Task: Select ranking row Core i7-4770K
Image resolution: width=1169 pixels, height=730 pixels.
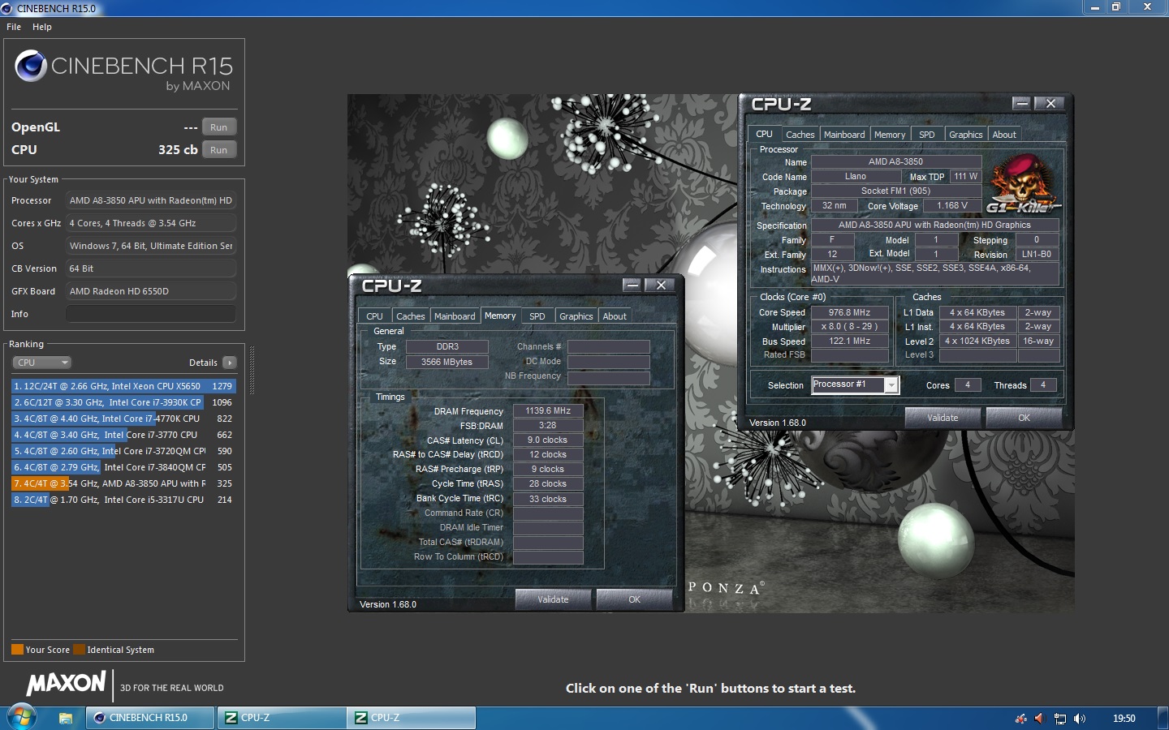Action: (123, 419)
